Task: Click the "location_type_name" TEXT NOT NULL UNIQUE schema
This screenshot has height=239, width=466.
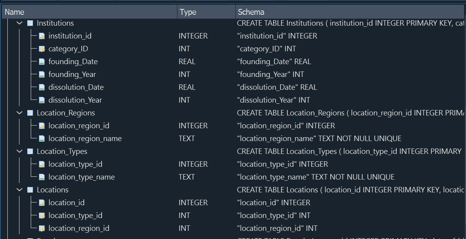Action: click(315, 177)
